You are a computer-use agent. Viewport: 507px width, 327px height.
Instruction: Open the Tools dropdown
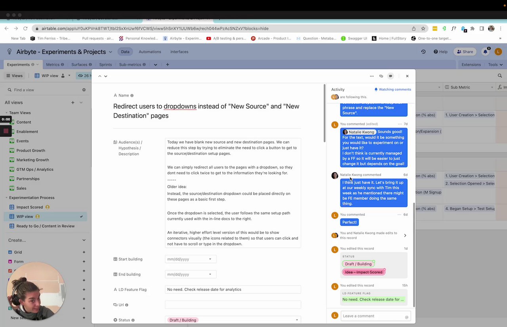(495, 64)
